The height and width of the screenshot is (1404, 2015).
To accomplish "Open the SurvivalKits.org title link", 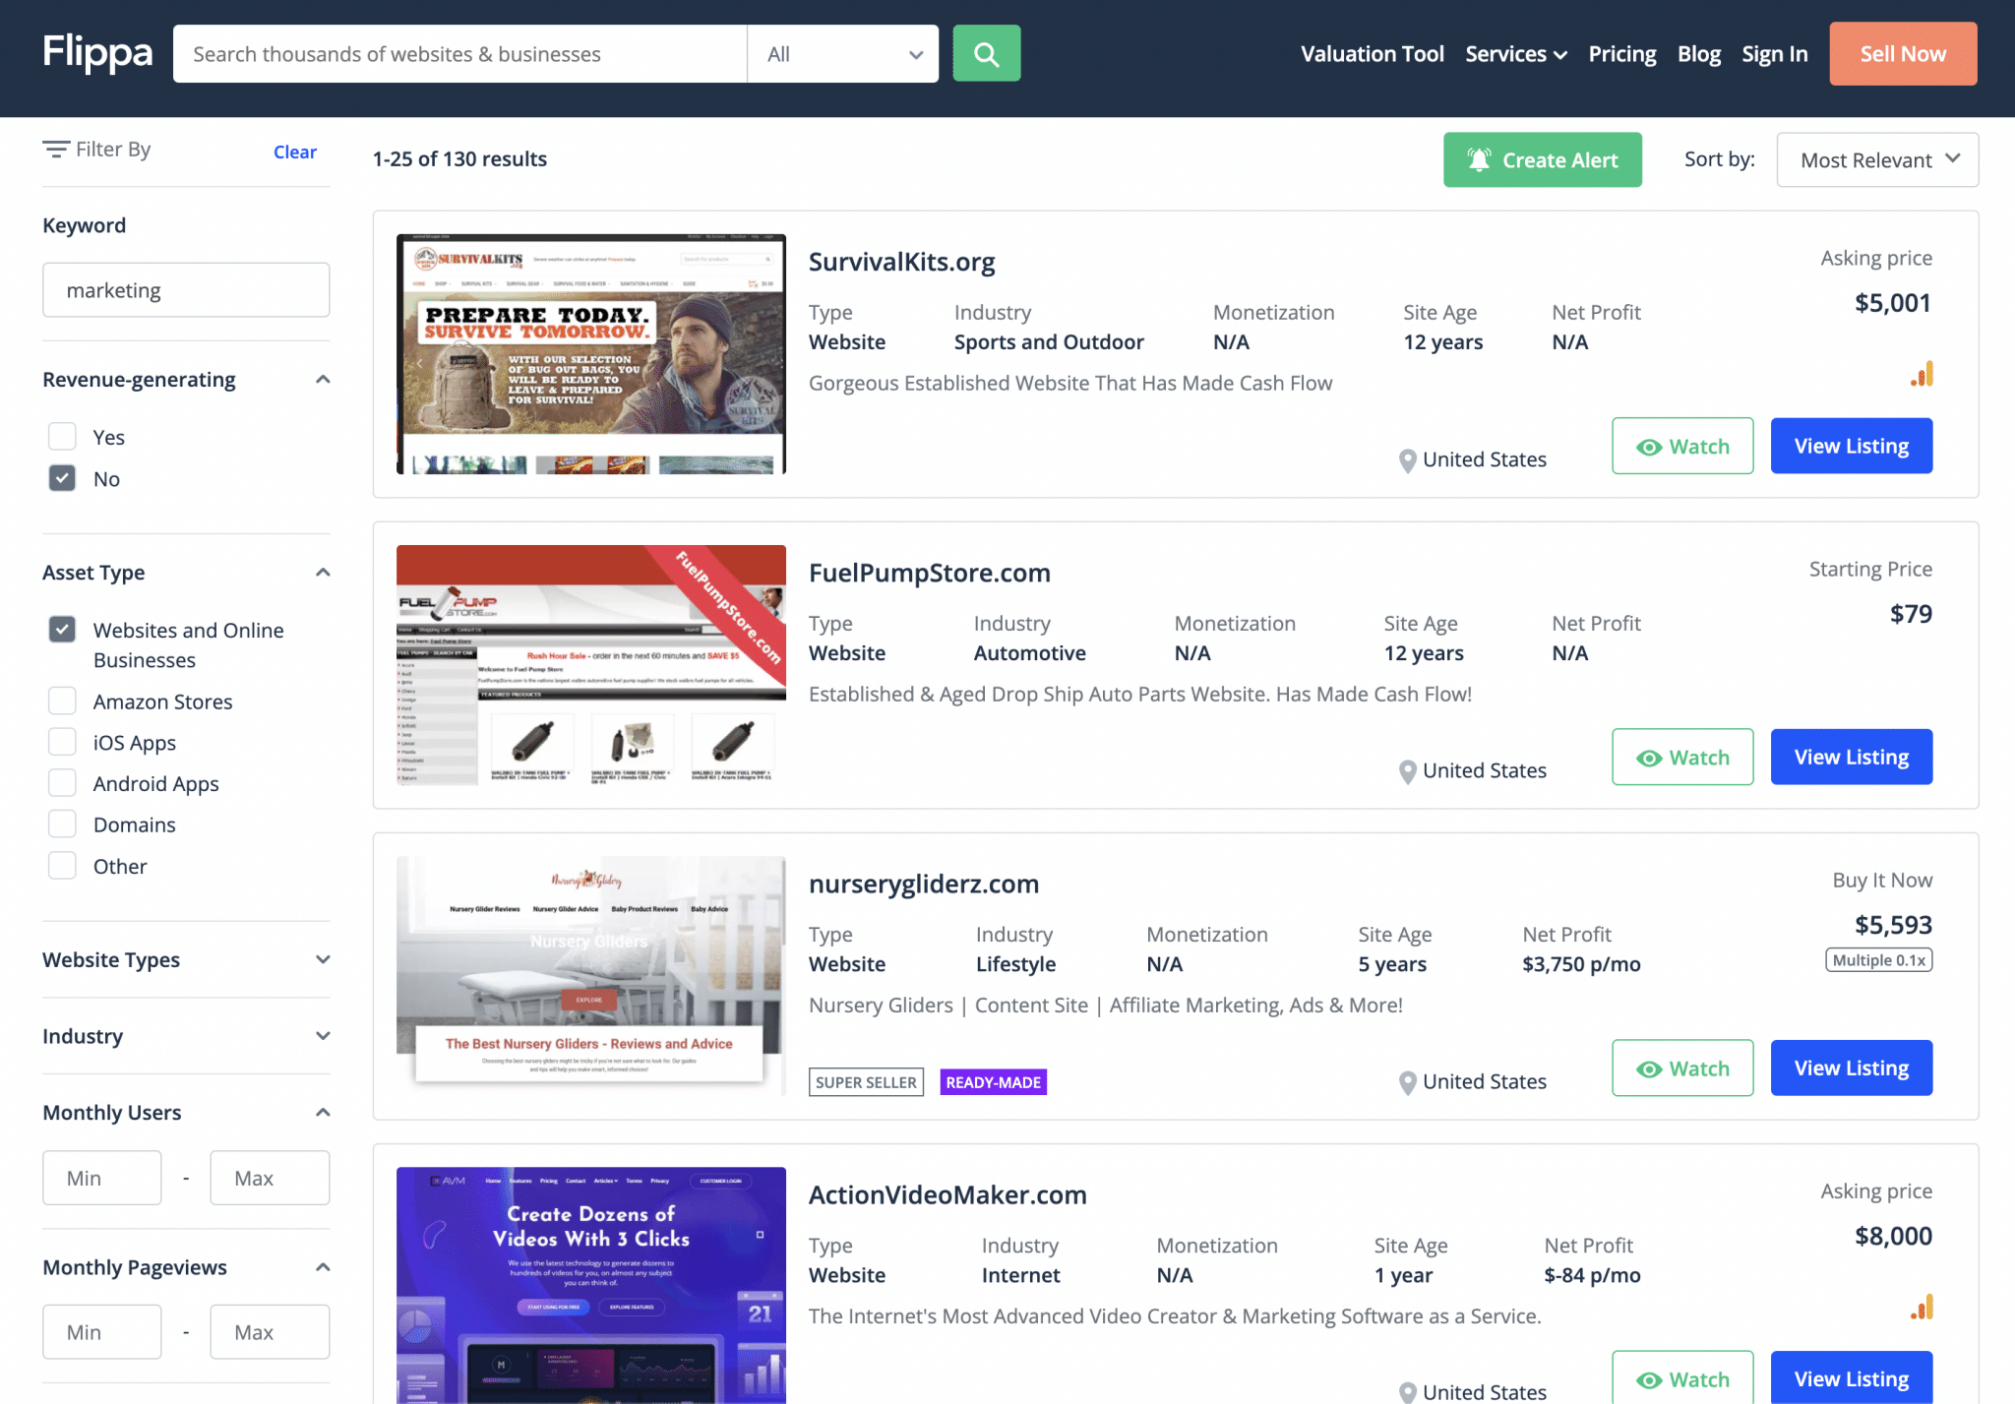I will (x=901, y=262).
